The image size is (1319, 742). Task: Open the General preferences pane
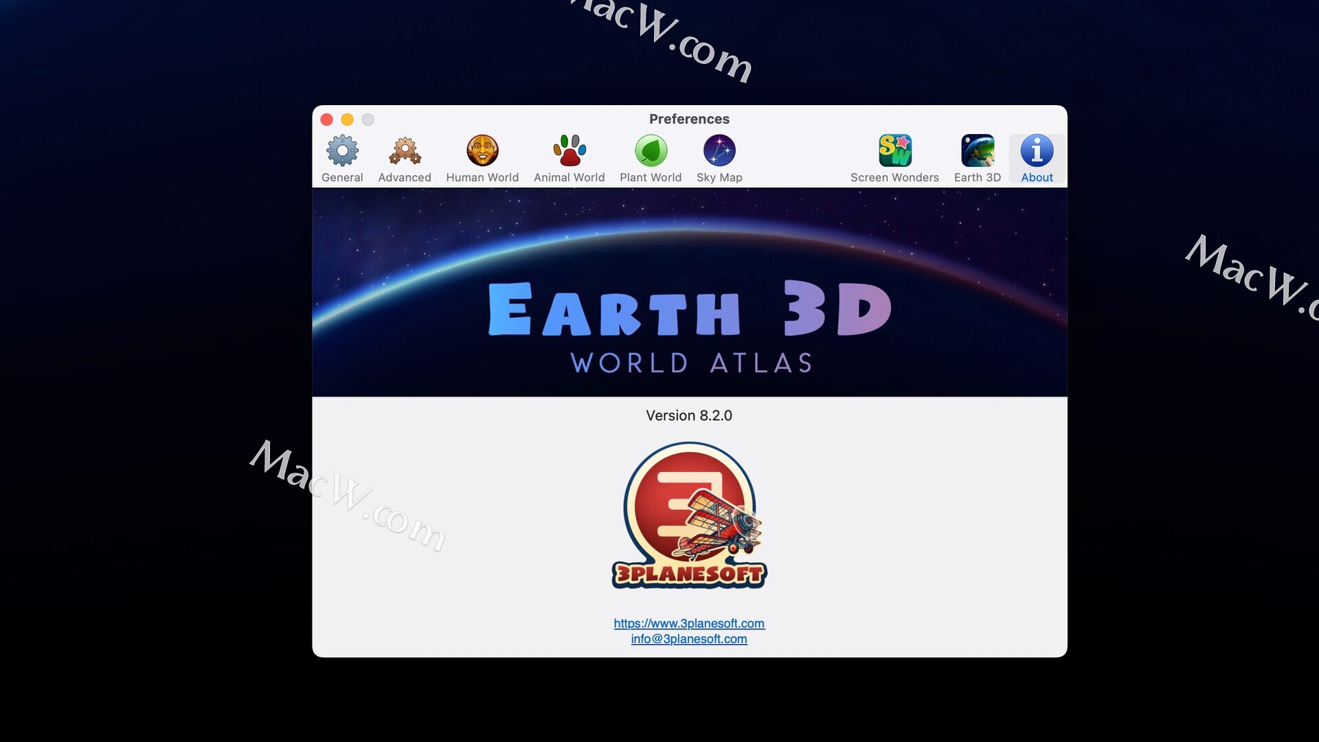click(x=342, y=159)
